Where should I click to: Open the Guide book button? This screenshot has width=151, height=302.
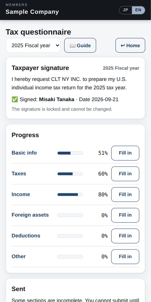click(x=80, y=45)
